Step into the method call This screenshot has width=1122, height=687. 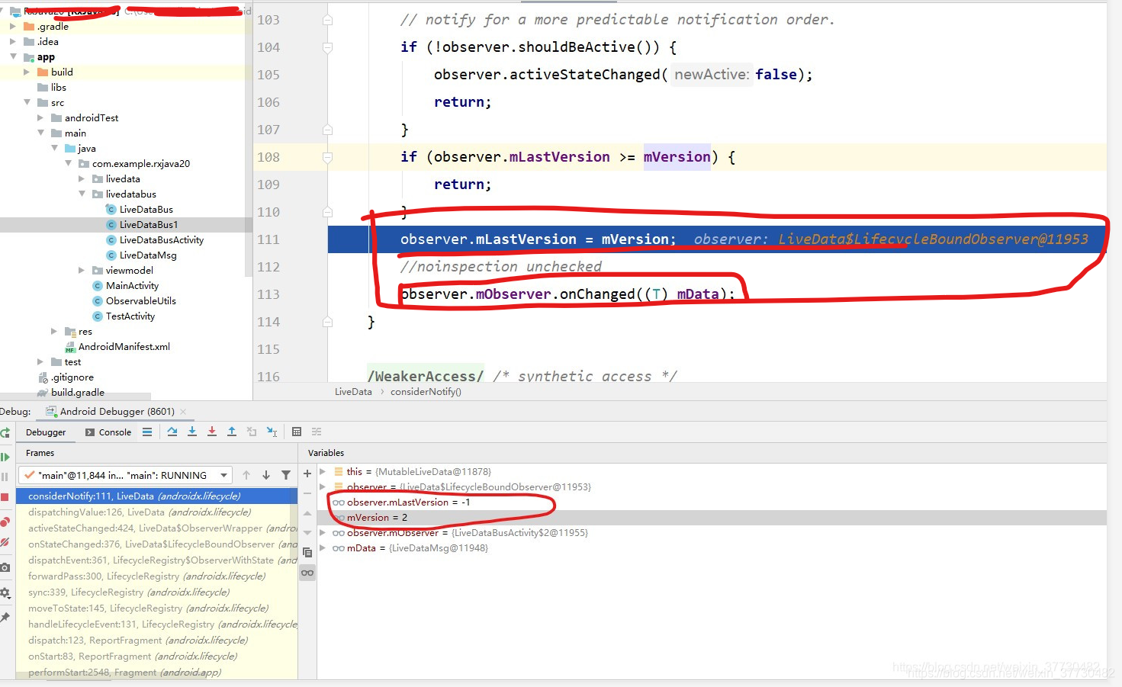click(192, 432)
